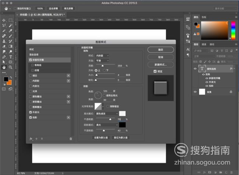Viewport: 239px width, 175px height.
Task: Toggle Quick Mask mode
Action: coord(4,89)
